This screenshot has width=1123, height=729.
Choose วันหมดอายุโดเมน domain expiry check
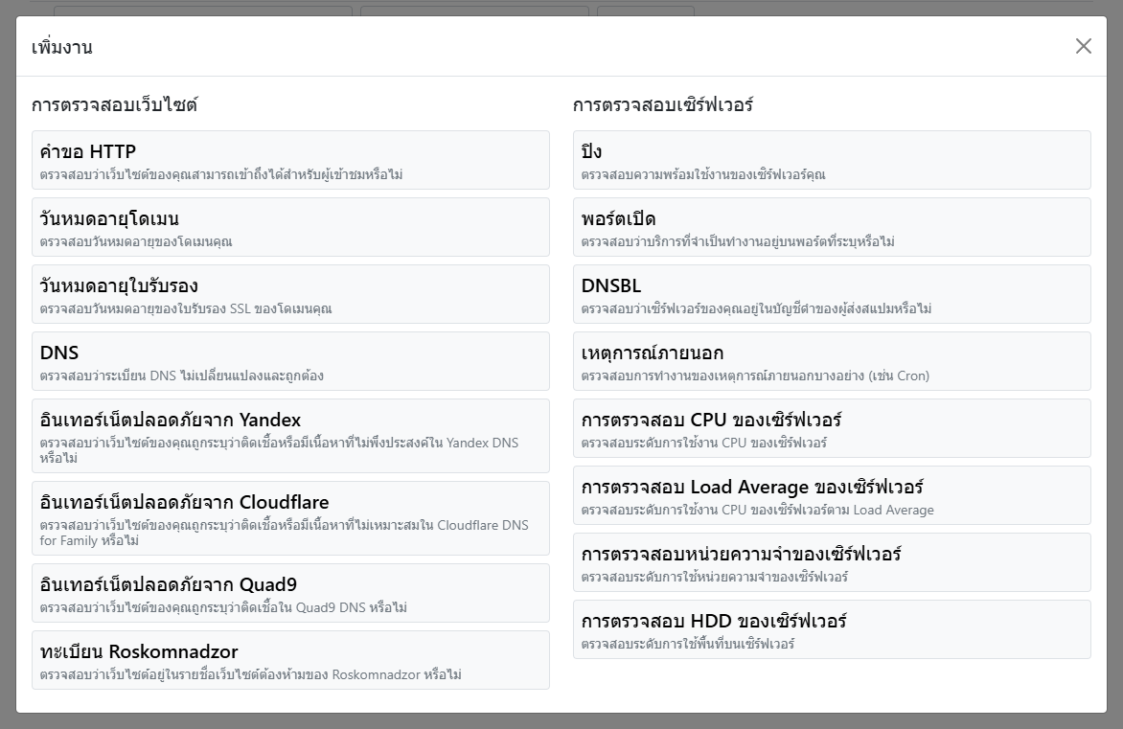point(290,227)
